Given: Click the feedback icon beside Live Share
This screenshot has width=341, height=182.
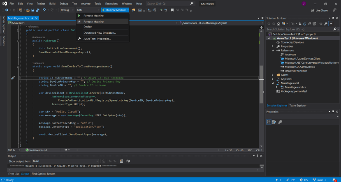Looking at the screenshot, I should [334, 10].
